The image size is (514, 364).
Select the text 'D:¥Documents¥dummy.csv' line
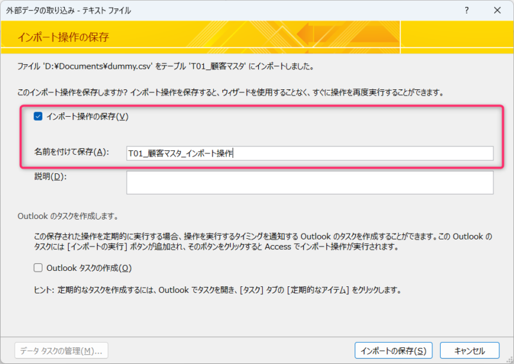[x=166, y=67]
